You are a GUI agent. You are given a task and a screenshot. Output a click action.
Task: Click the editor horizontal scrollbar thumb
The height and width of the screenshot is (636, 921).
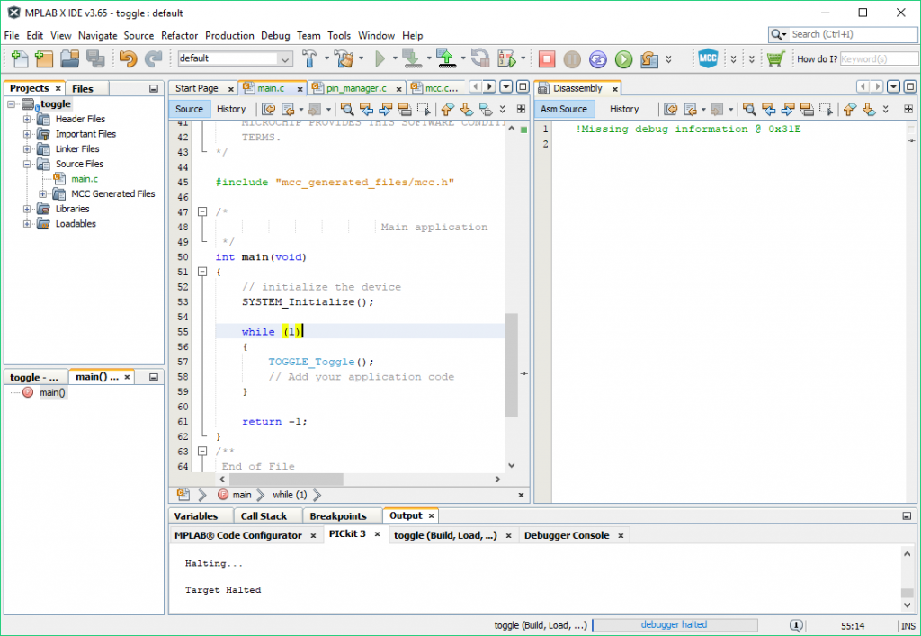click(286, 479)
